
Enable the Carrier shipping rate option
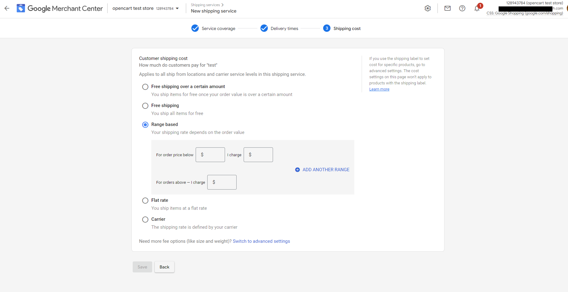coord(145,219)
